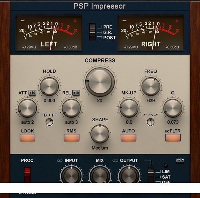Viewport: 200px width, 198px height.
Task: Click the ATT attack knob
Action: 28,108
